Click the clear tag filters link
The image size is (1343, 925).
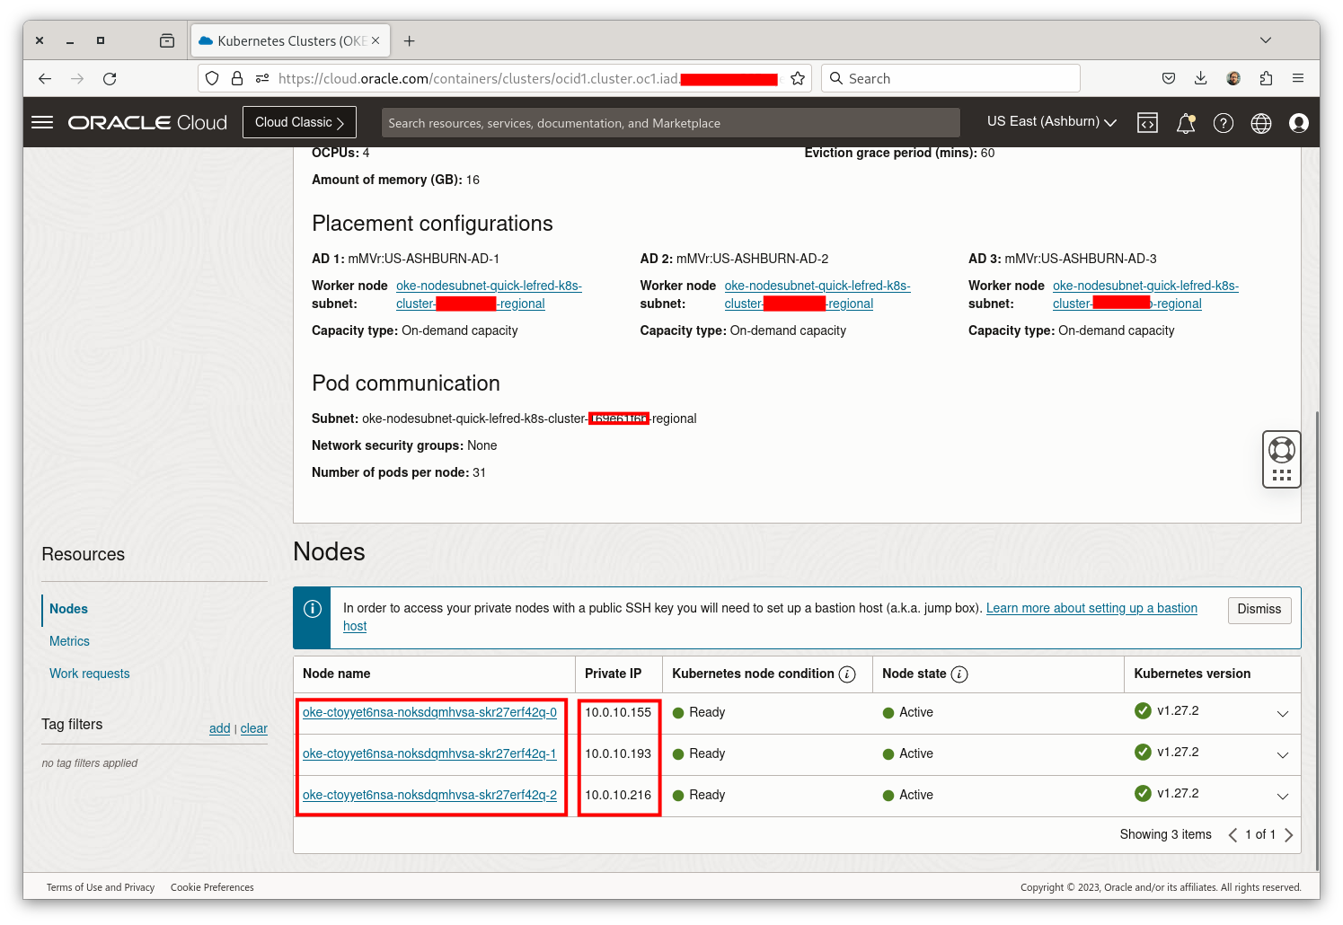[254, 728]
